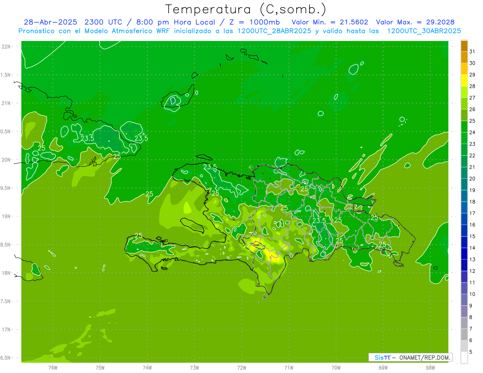Pick the yellow color band between 28 and 29

click(464, 80)
